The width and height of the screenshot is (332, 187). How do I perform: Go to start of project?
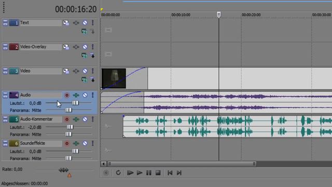point(170,173)
